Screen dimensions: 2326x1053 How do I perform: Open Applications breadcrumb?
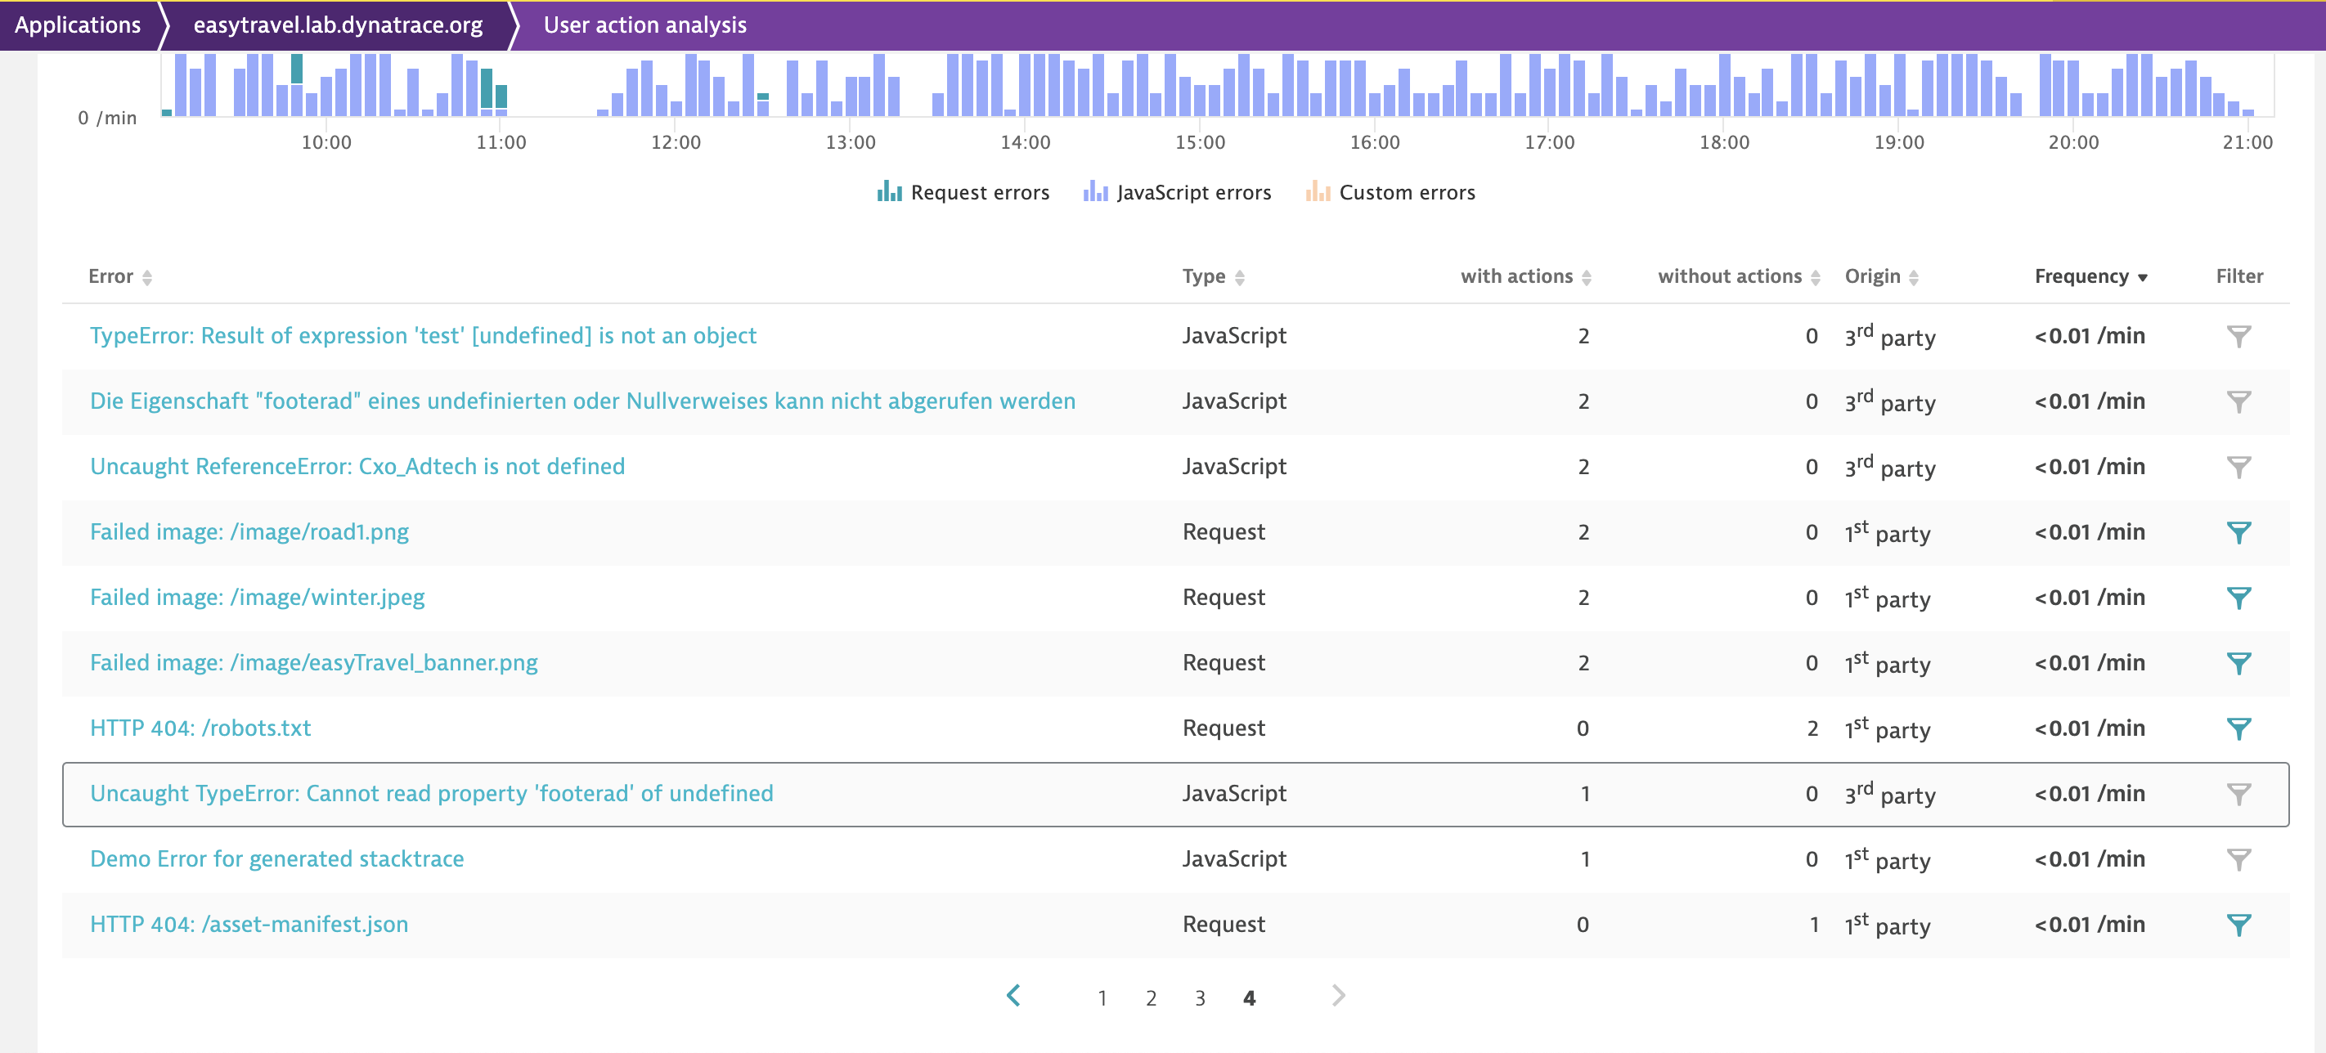(x=78, y=25)
